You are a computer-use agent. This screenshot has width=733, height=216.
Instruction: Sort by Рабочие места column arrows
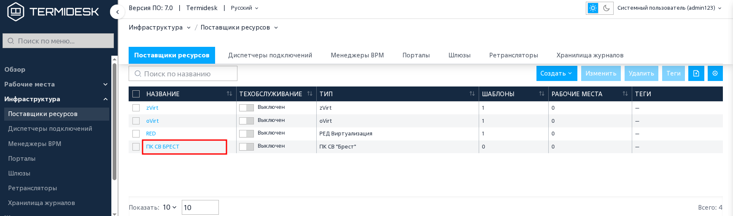[x=625, y=94]
